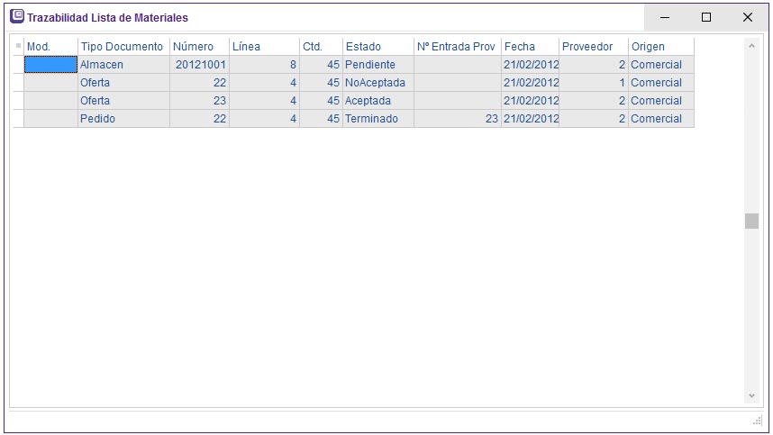773x435 pixels.
Task: Select the Almacen document type cell
Action: pos(123,65)
